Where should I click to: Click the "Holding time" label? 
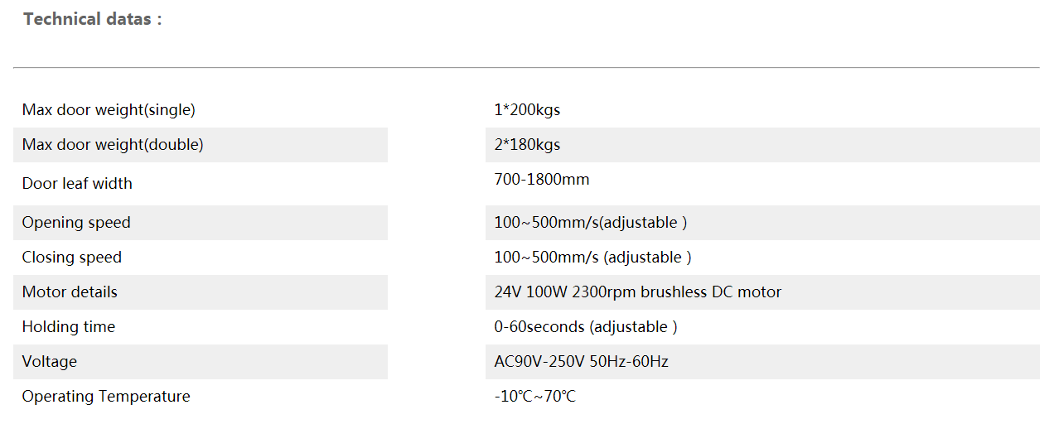point(69,327)
